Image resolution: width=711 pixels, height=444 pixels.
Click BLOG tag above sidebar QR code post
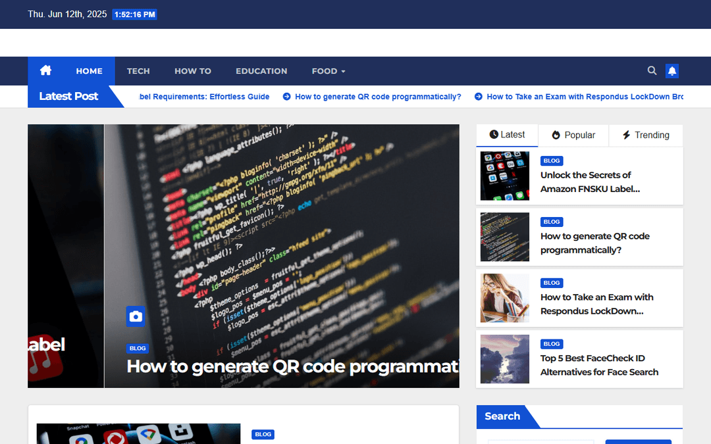(552, 222)
